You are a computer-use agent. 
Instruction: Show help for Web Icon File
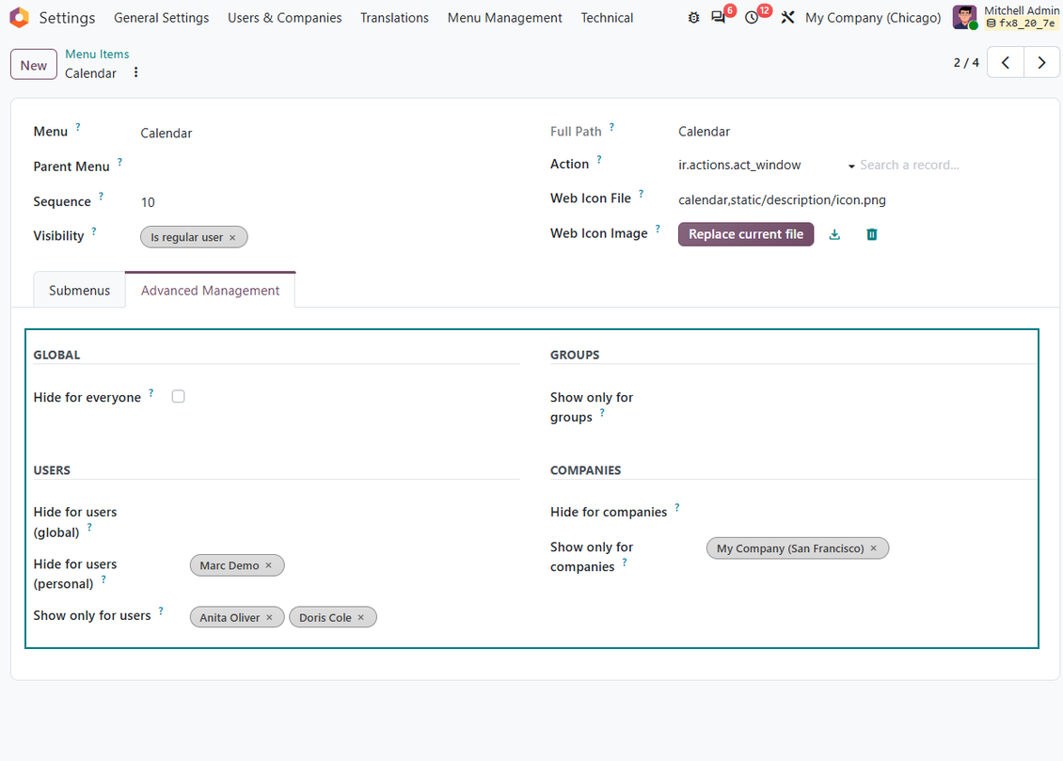[x=642, y=194]
